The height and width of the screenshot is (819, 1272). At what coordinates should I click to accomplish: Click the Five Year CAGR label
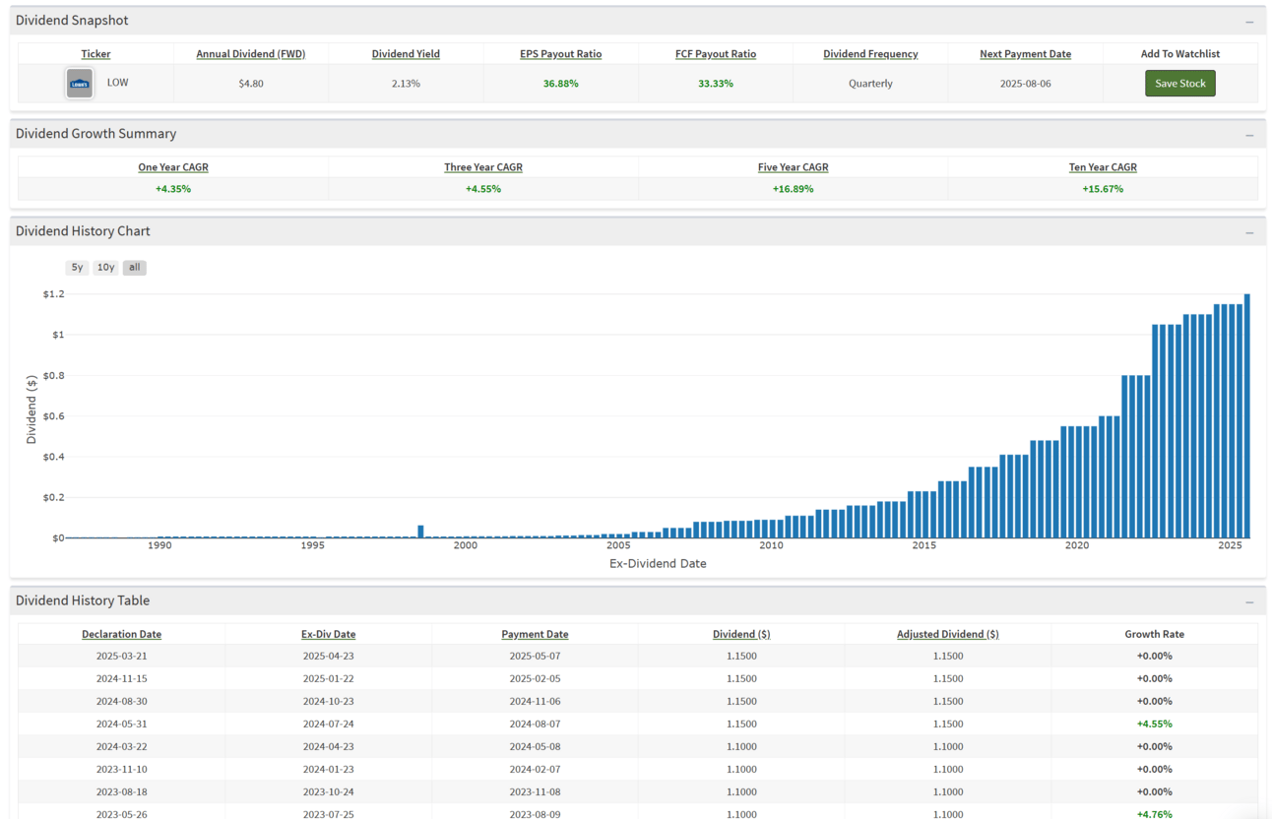[793, 167]
